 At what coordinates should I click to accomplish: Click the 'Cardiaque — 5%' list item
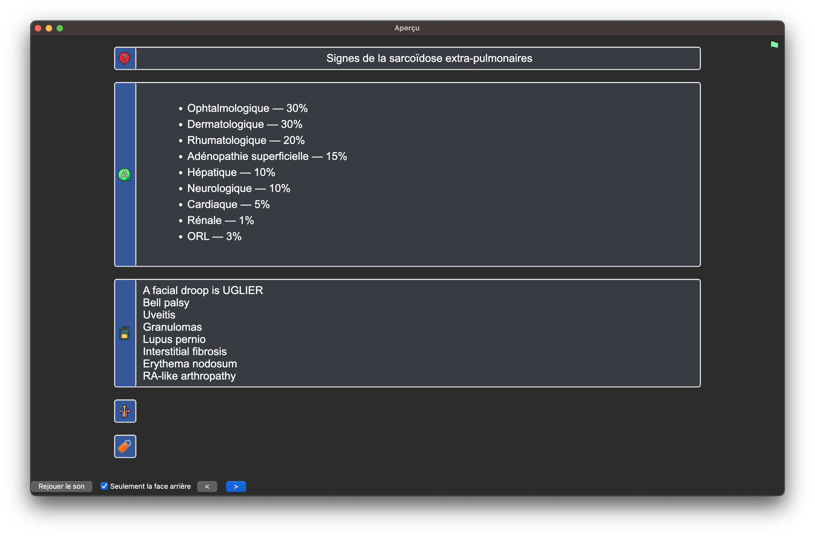pyautogui.click(x=228, y=204)
